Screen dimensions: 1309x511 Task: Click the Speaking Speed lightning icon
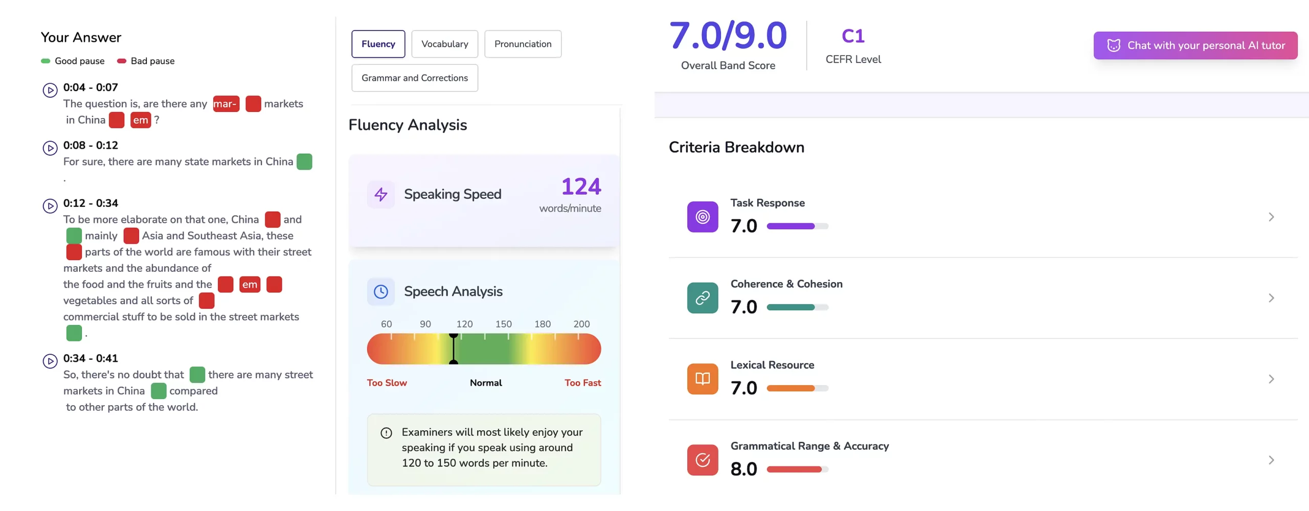coord(380,194)
